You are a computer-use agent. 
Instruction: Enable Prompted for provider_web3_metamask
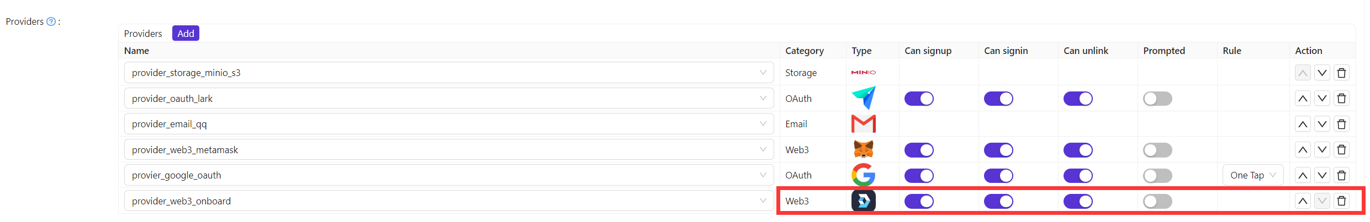(1157, 150)
